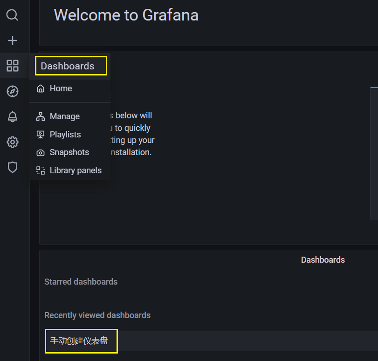Click the Starred dashboards heading
378x361 pixels.
point(81,282)
